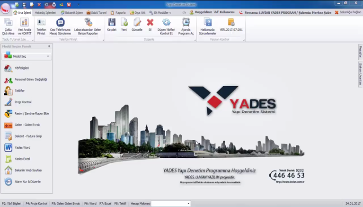Open Telefon Fihrist phone book
The height and width of the screenshot is (207, 363).
[x=42, y=26]
